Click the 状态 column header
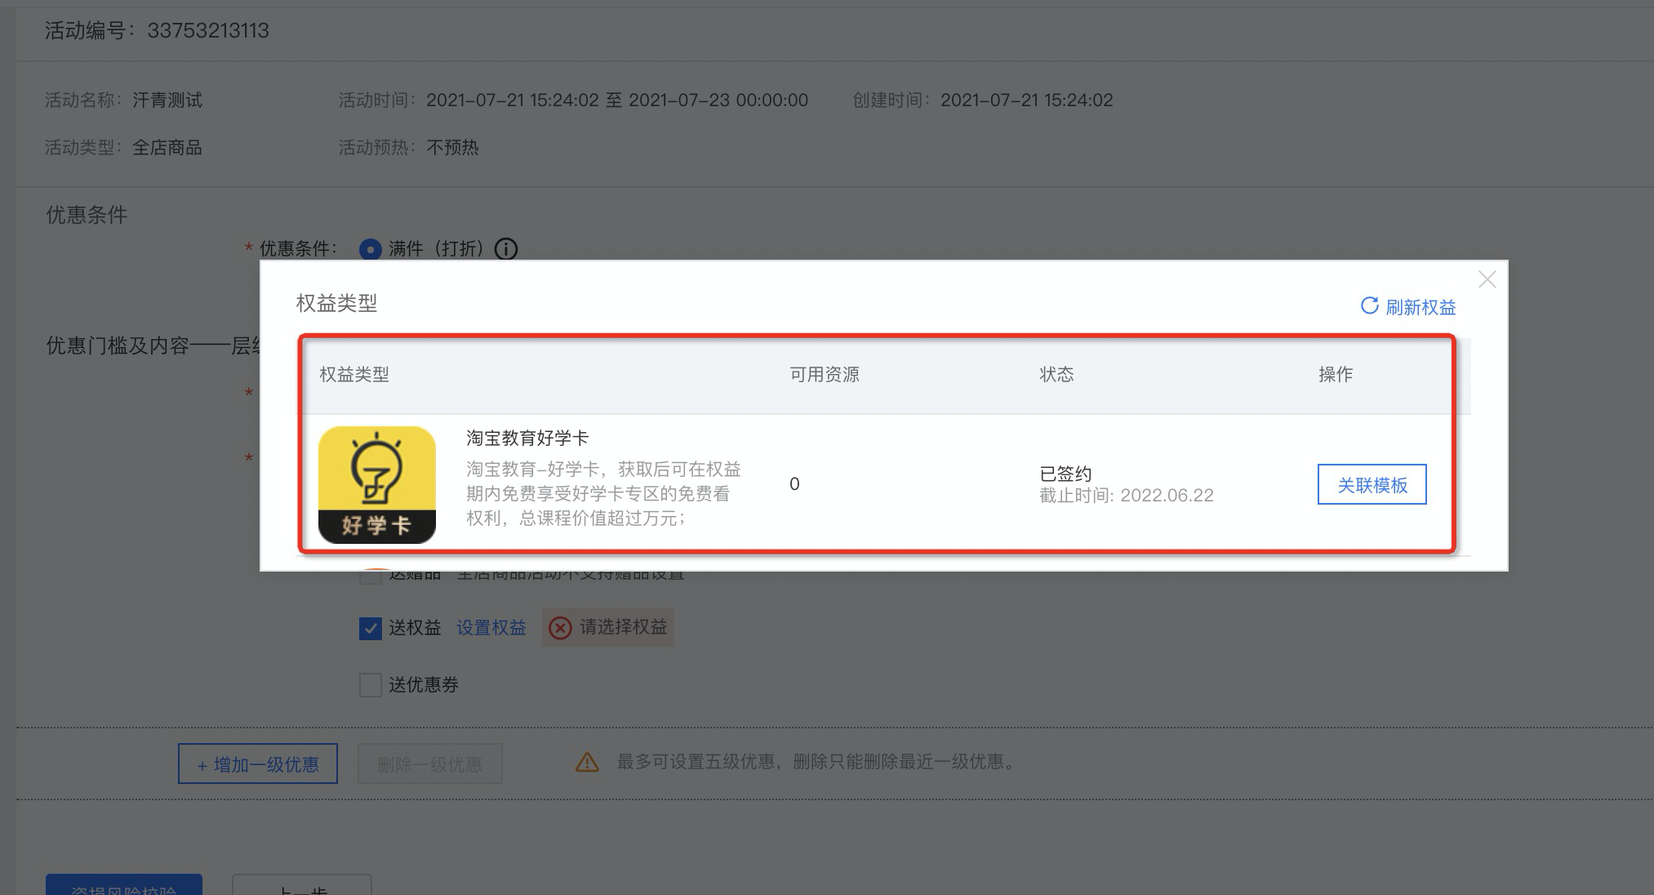Screen dimensions: 1654x895 pos(1056,375)
